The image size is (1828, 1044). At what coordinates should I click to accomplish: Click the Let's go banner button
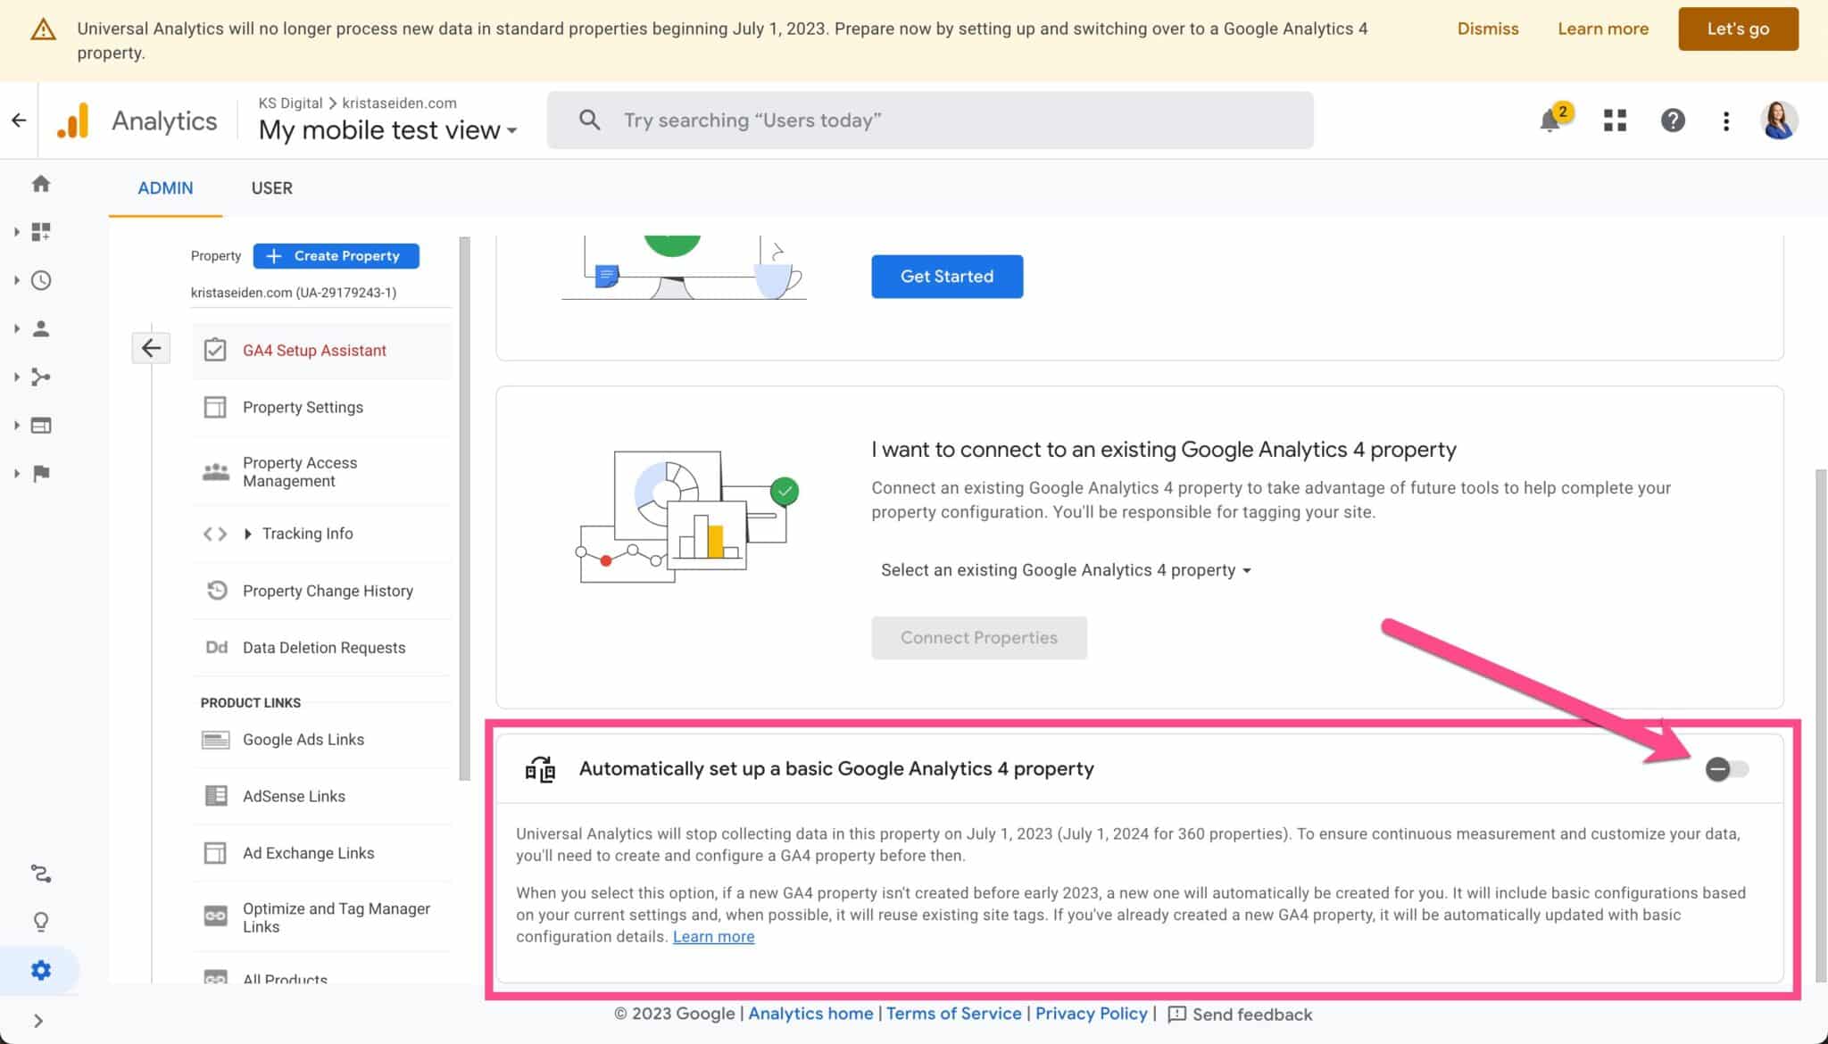1739,28
